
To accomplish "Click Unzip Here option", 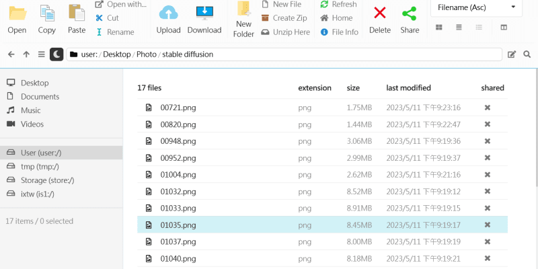I will click(x=285, y=32).
